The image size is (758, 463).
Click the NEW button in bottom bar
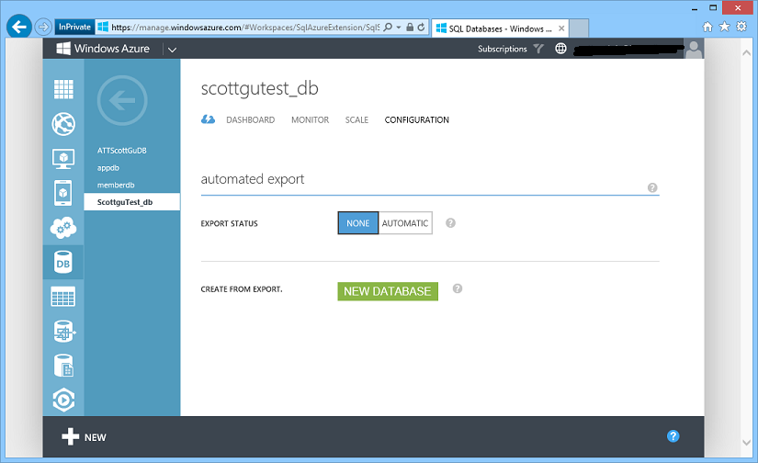point(84,437)
